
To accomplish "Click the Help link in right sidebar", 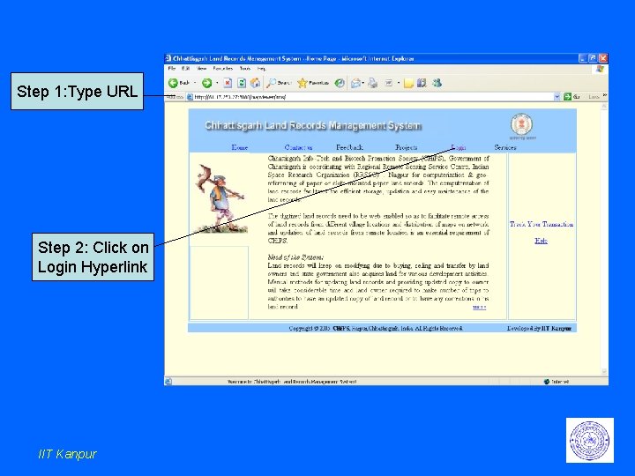I will pyautogui.click(x=541, y=241).
